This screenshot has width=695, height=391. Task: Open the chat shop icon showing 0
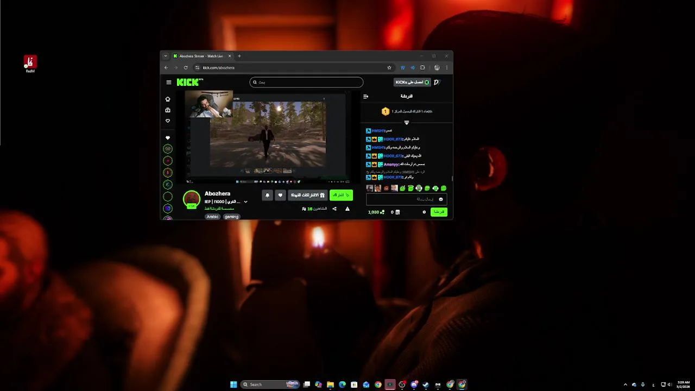click(395, 212)
